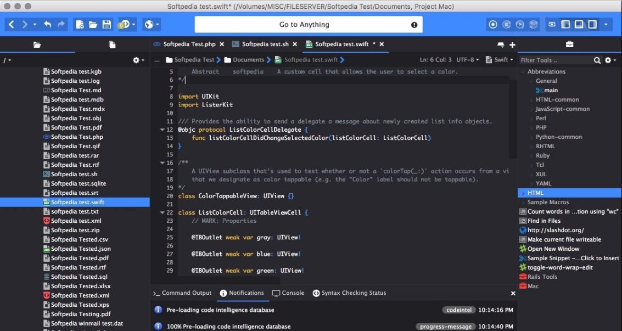Open the Swift language selector

499,59
